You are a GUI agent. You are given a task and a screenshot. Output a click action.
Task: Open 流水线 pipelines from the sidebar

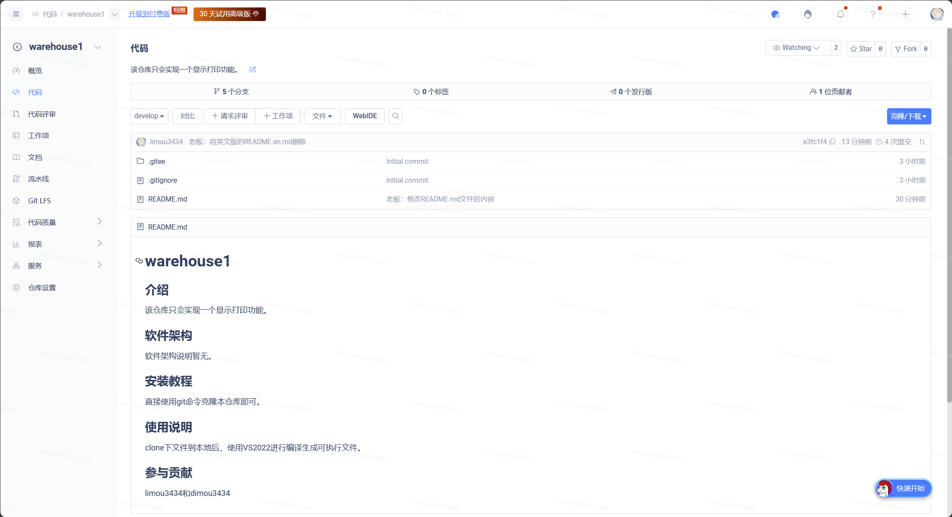(x=39, y=179)
